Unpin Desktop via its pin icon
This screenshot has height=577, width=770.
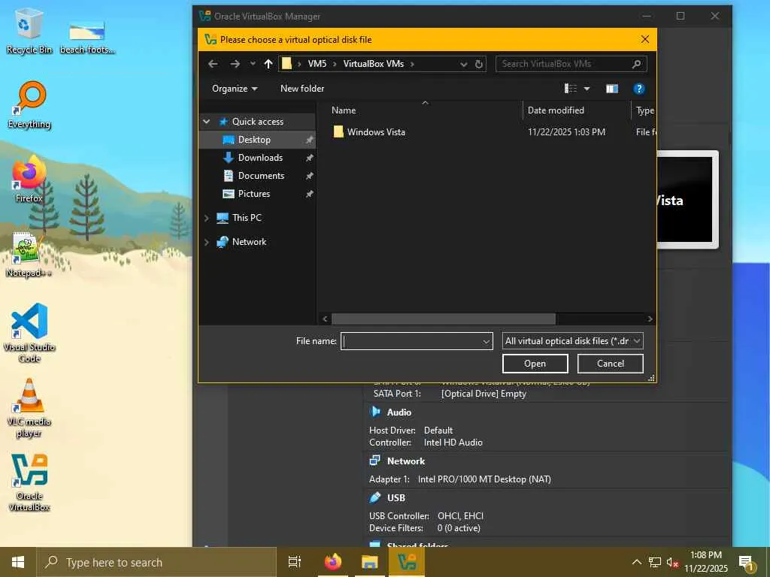309,140
